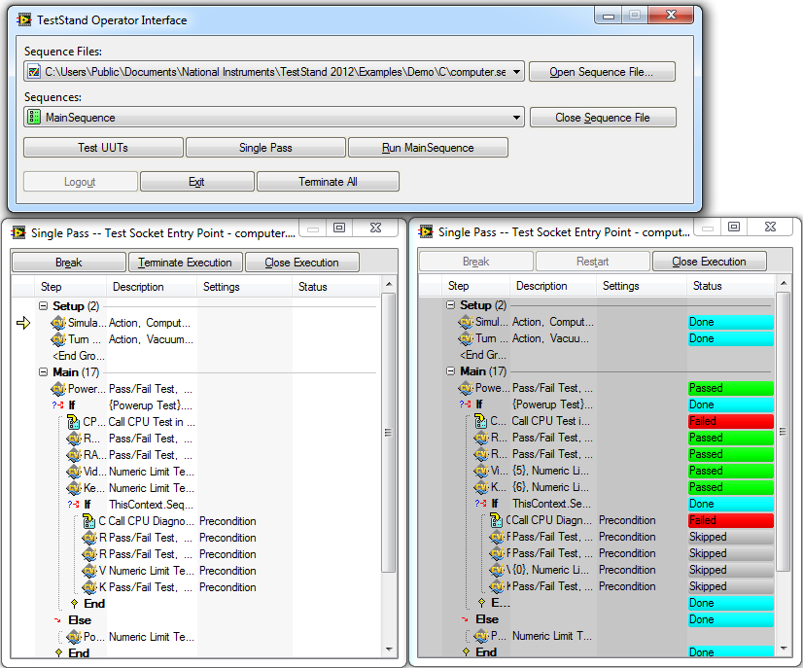Click the green Passed status for Power step

click(730, 388)
